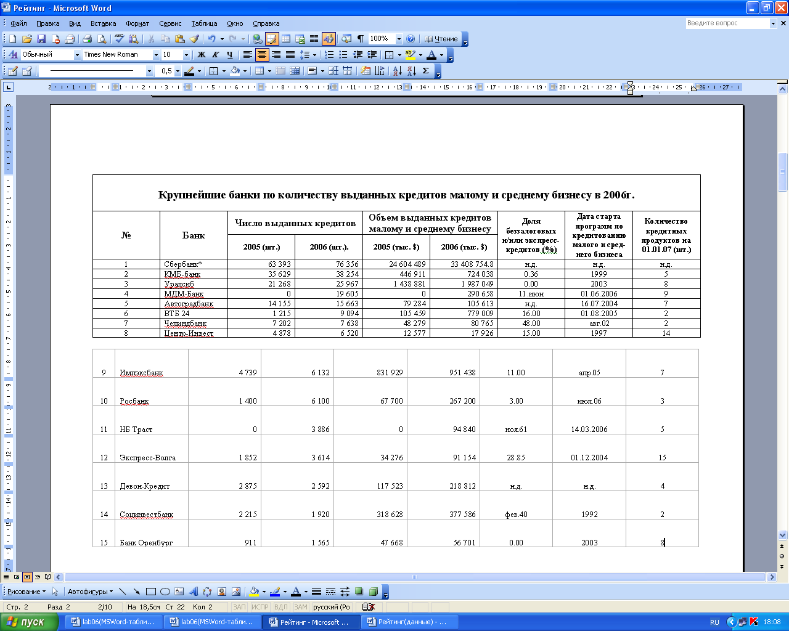Open Автофигуры dropdown menu
Screen dimensions: 789x631
pyautogui.click(x=90, y=592)
